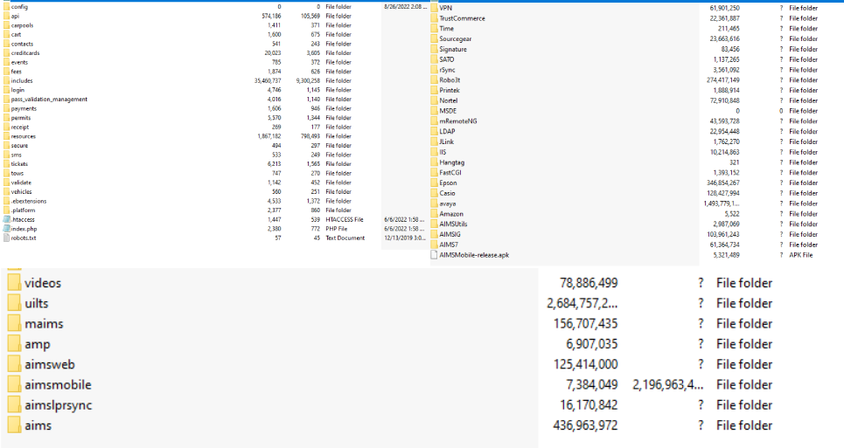
Task: Click the index.php file icon
Action: (6, 229)
